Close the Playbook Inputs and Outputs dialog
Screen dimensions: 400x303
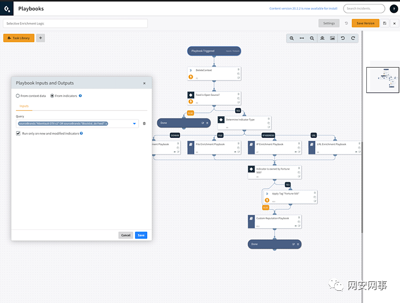pos(144,83)
